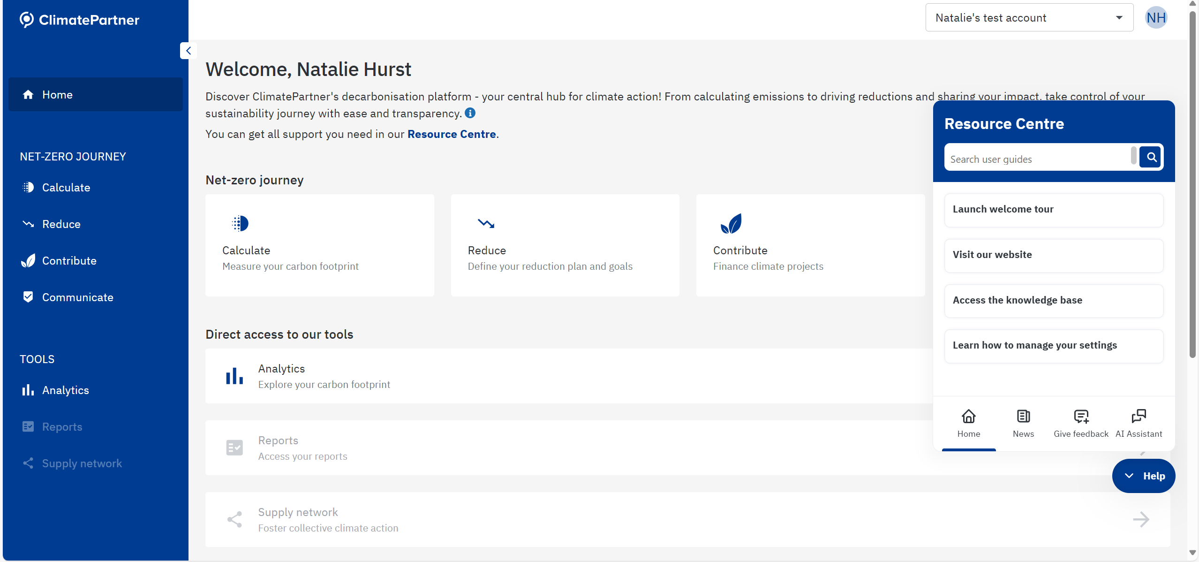
Task: Open the Resource Centre link in welcome text
Action: (x=451, y=134)
